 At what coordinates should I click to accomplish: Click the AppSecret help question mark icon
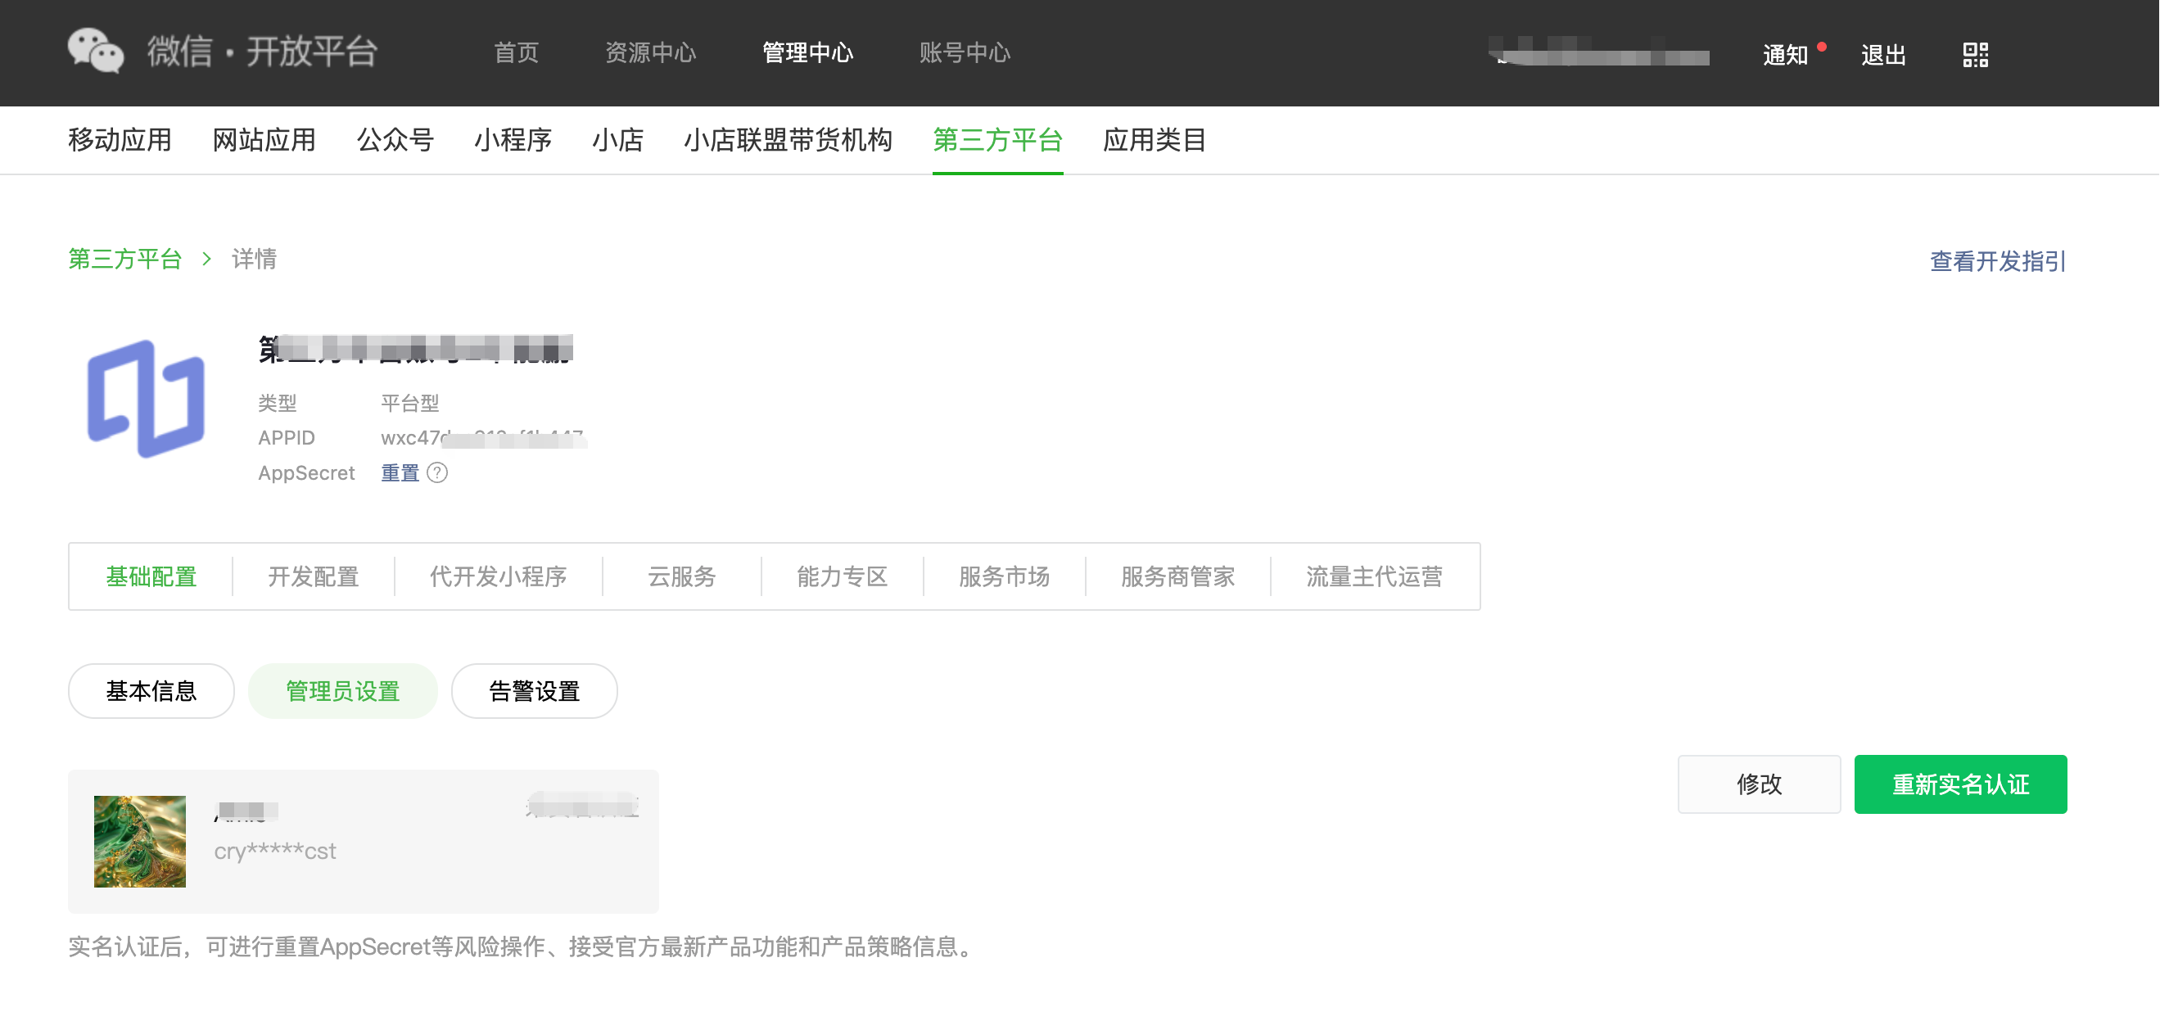click(x=437, y=473)
